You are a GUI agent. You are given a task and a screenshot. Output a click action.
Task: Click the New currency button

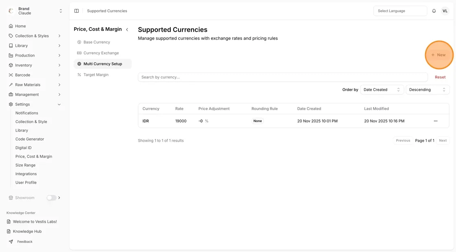[438, 55]
